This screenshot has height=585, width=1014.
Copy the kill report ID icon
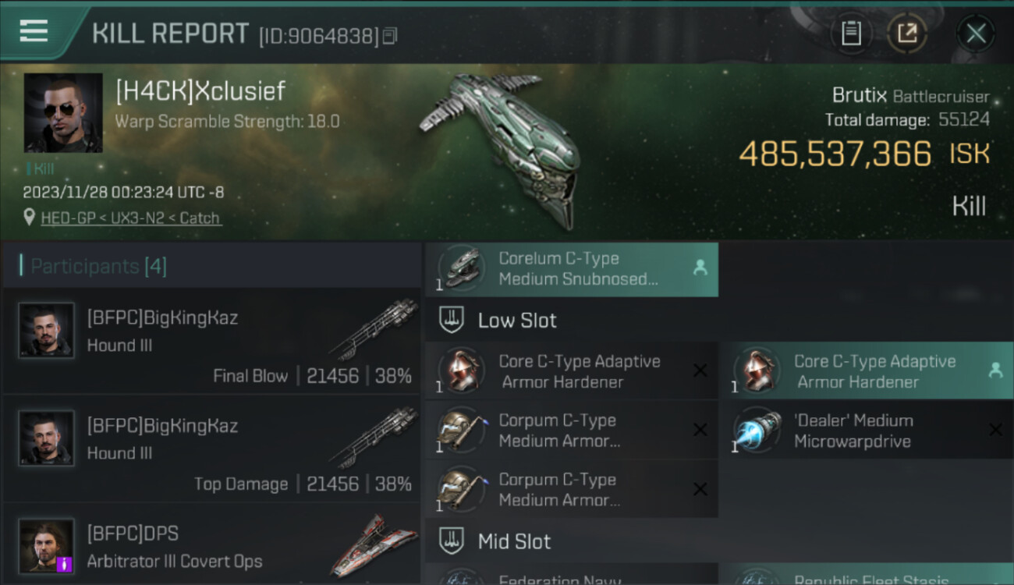[390, 36]
